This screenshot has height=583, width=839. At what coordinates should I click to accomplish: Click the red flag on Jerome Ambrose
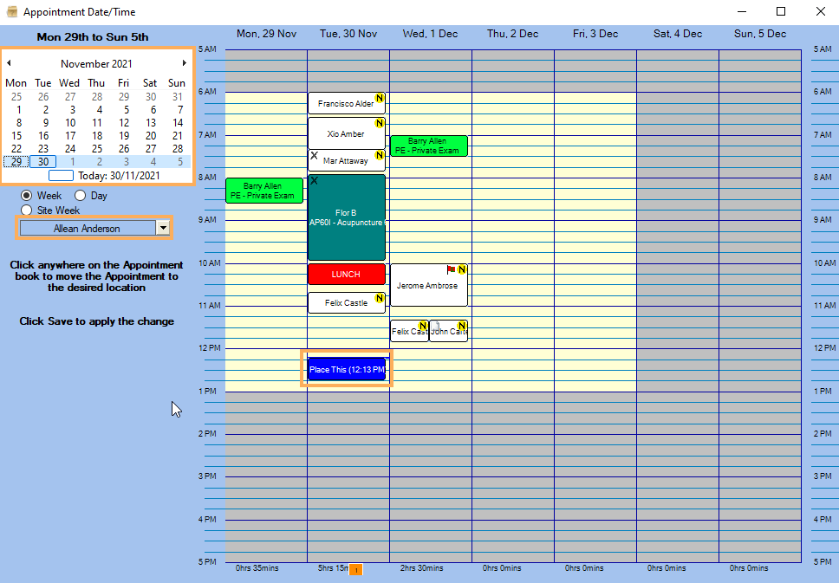click(x=451, y=269)
